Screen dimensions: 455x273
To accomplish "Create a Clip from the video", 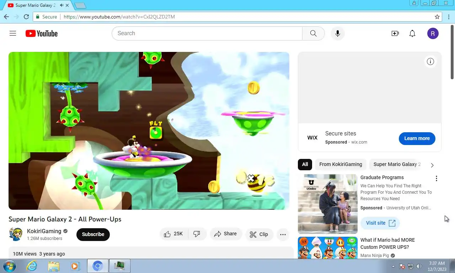I will tap(259, 234).
